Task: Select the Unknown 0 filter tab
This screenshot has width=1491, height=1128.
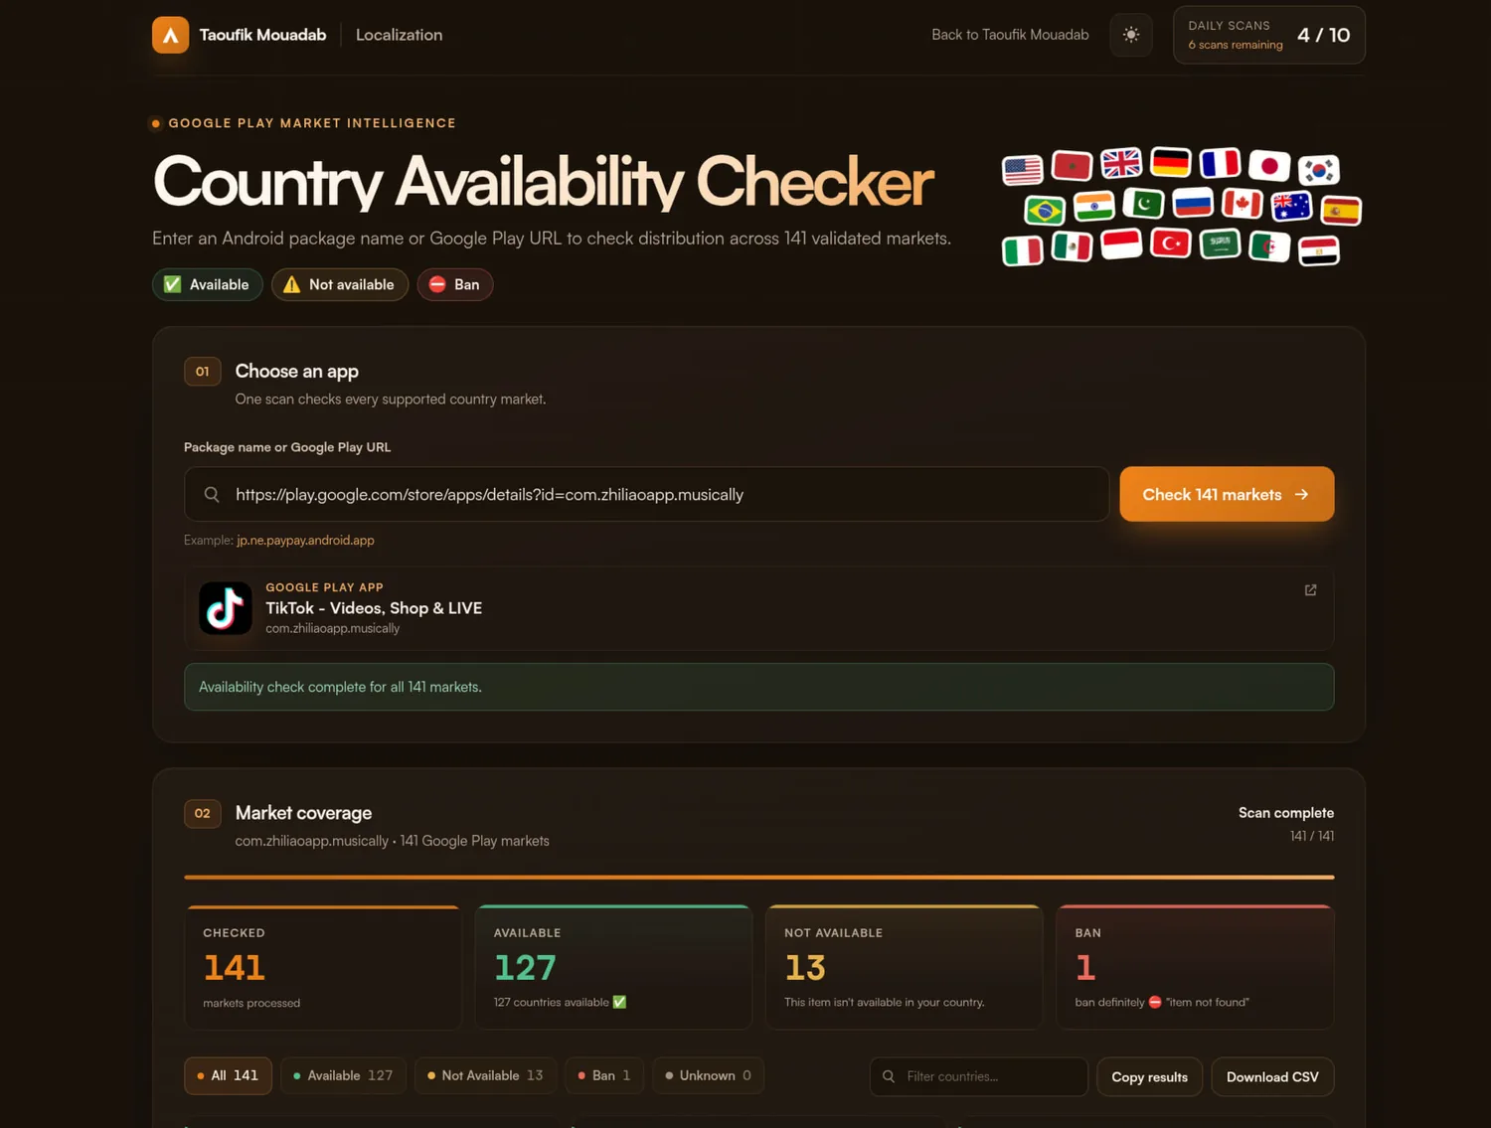Action: click(x=709, y=1075)
